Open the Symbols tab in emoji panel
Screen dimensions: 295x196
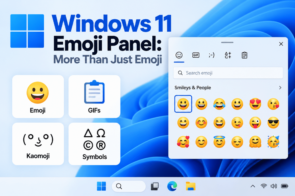point(228,55)
